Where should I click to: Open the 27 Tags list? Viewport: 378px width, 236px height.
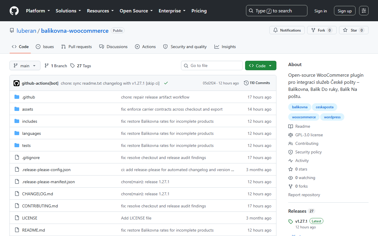(81, 66)
